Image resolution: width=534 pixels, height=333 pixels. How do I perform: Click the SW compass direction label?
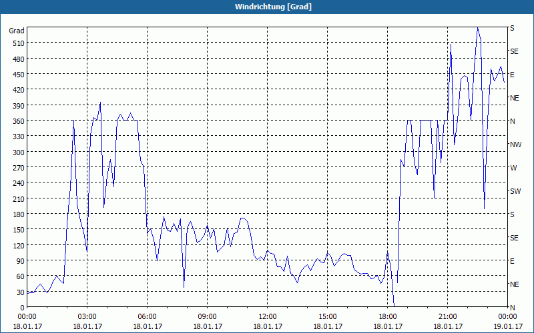click(x=515, y=191)
